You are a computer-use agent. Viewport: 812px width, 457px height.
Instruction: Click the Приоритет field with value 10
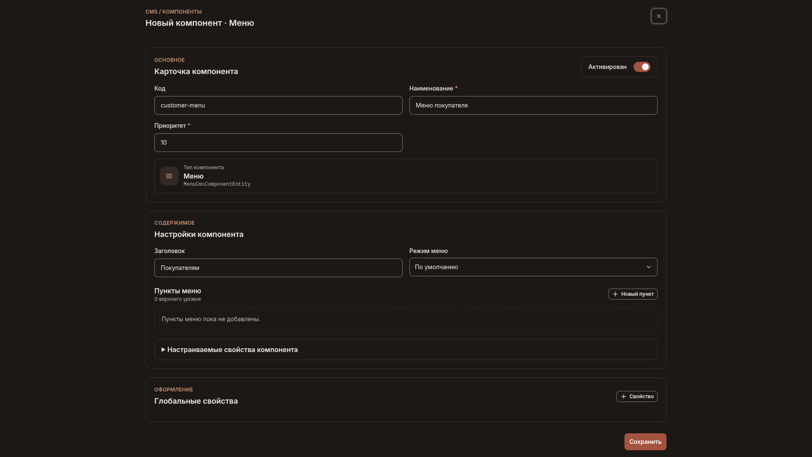click(278, 143)
